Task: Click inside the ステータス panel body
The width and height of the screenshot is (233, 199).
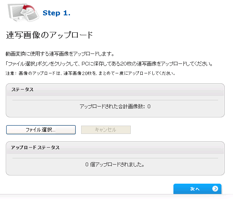Action: [115, 106]
